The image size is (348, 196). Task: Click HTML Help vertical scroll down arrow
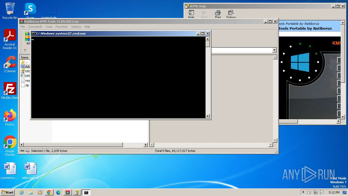pyautogui.click(x=343, y=117)
